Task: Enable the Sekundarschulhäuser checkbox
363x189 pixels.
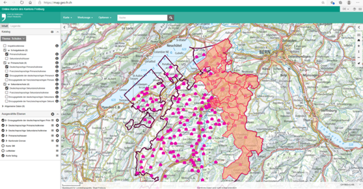Action: [7, 58]
